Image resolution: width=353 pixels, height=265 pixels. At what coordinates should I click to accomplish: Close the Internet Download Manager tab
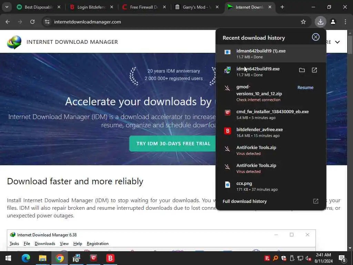click(x=270, y=7)
